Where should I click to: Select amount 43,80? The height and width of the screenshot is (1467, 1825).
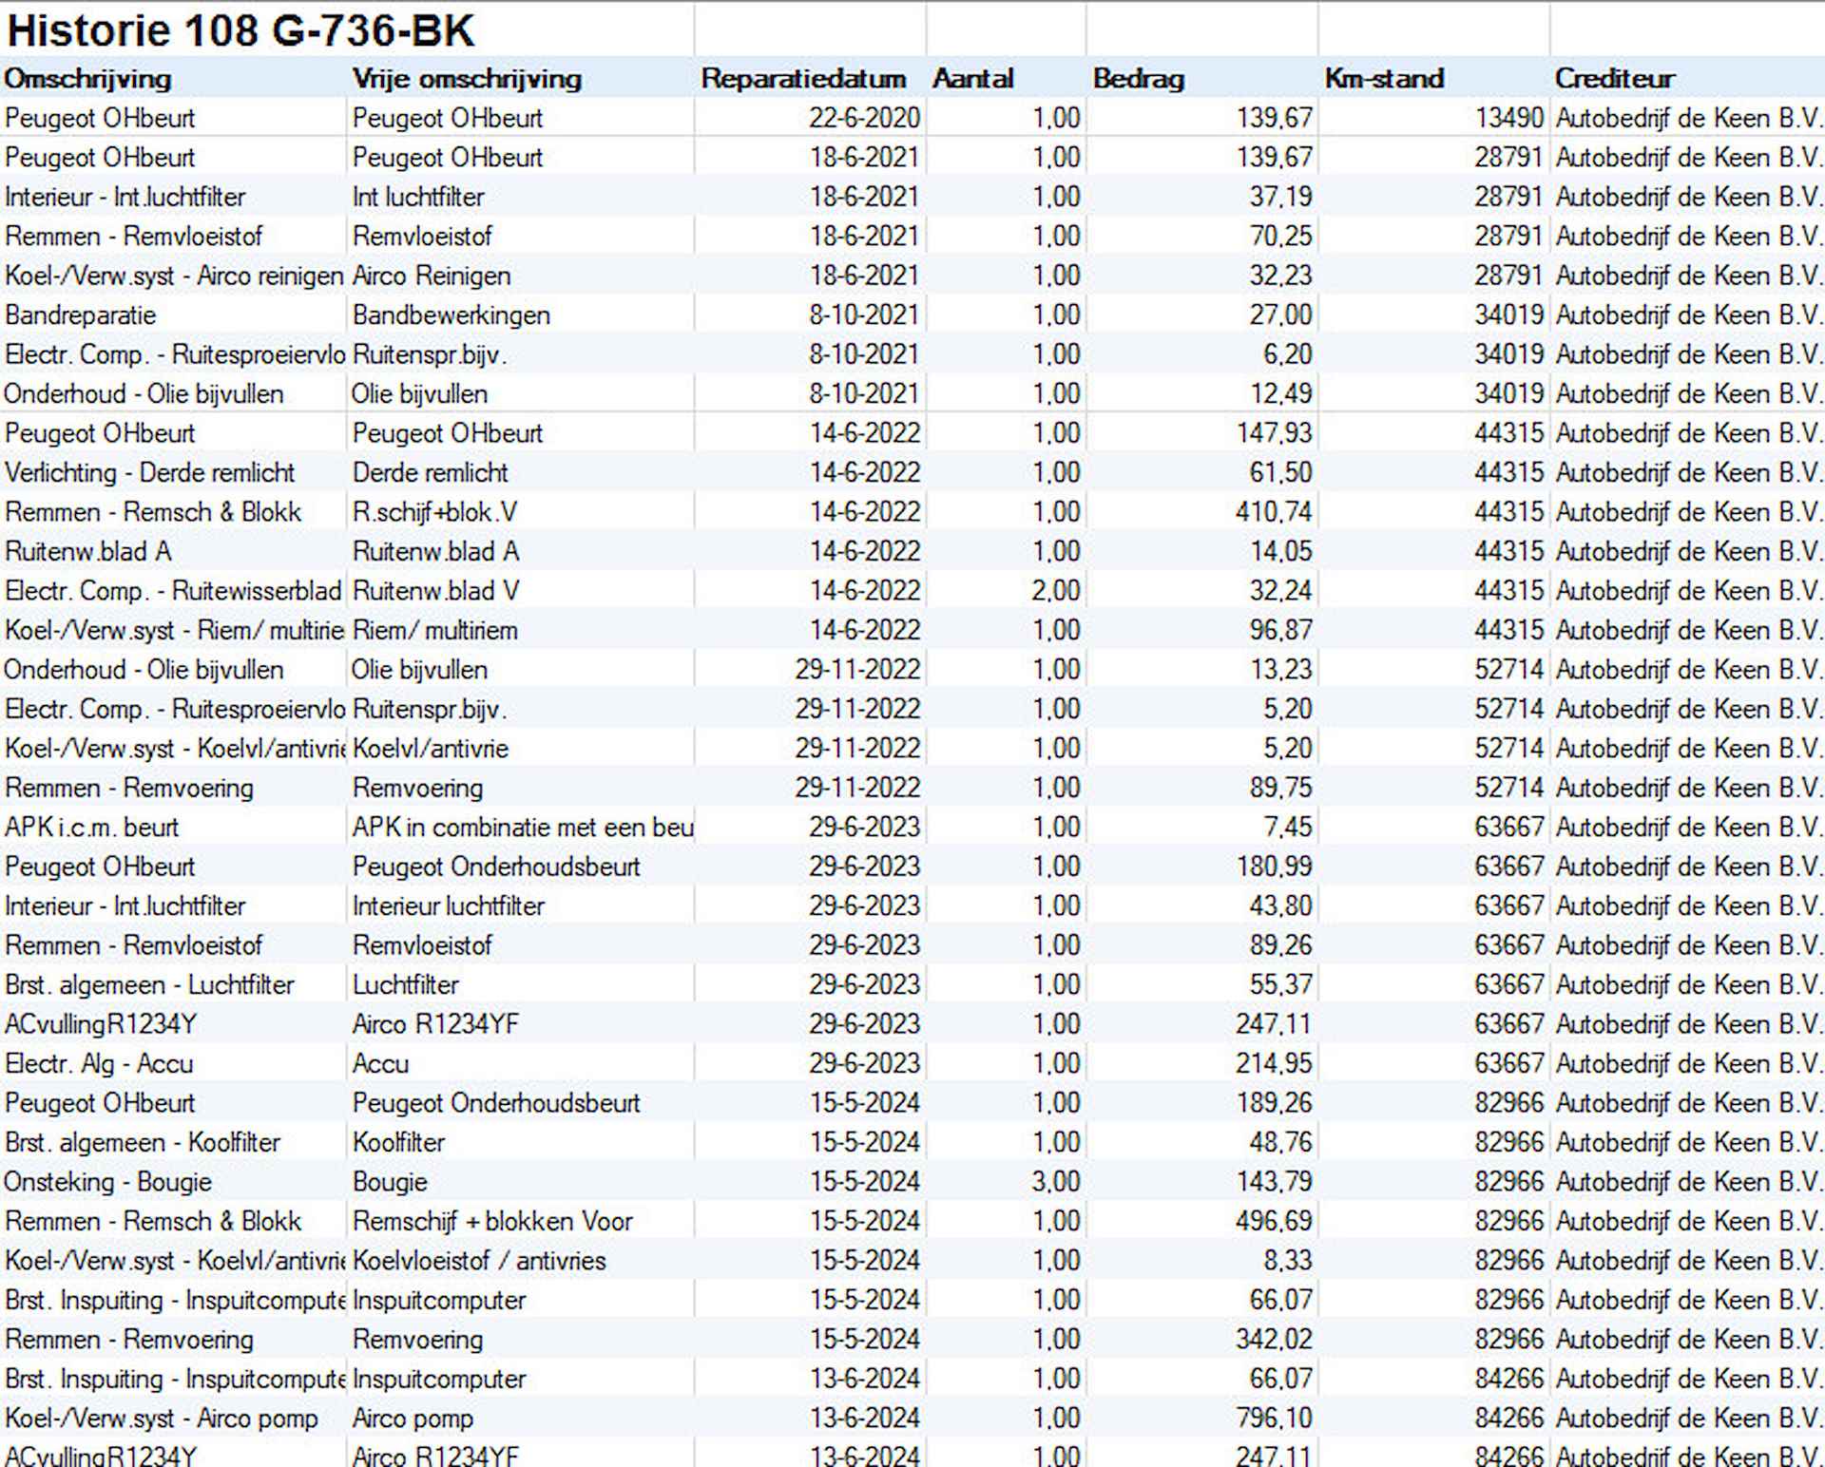(1280, 906)
